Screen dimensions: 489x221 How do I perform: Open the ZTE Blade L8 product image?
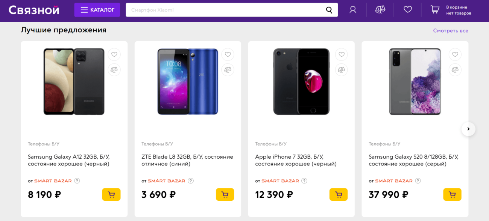[x=187, y=81]
